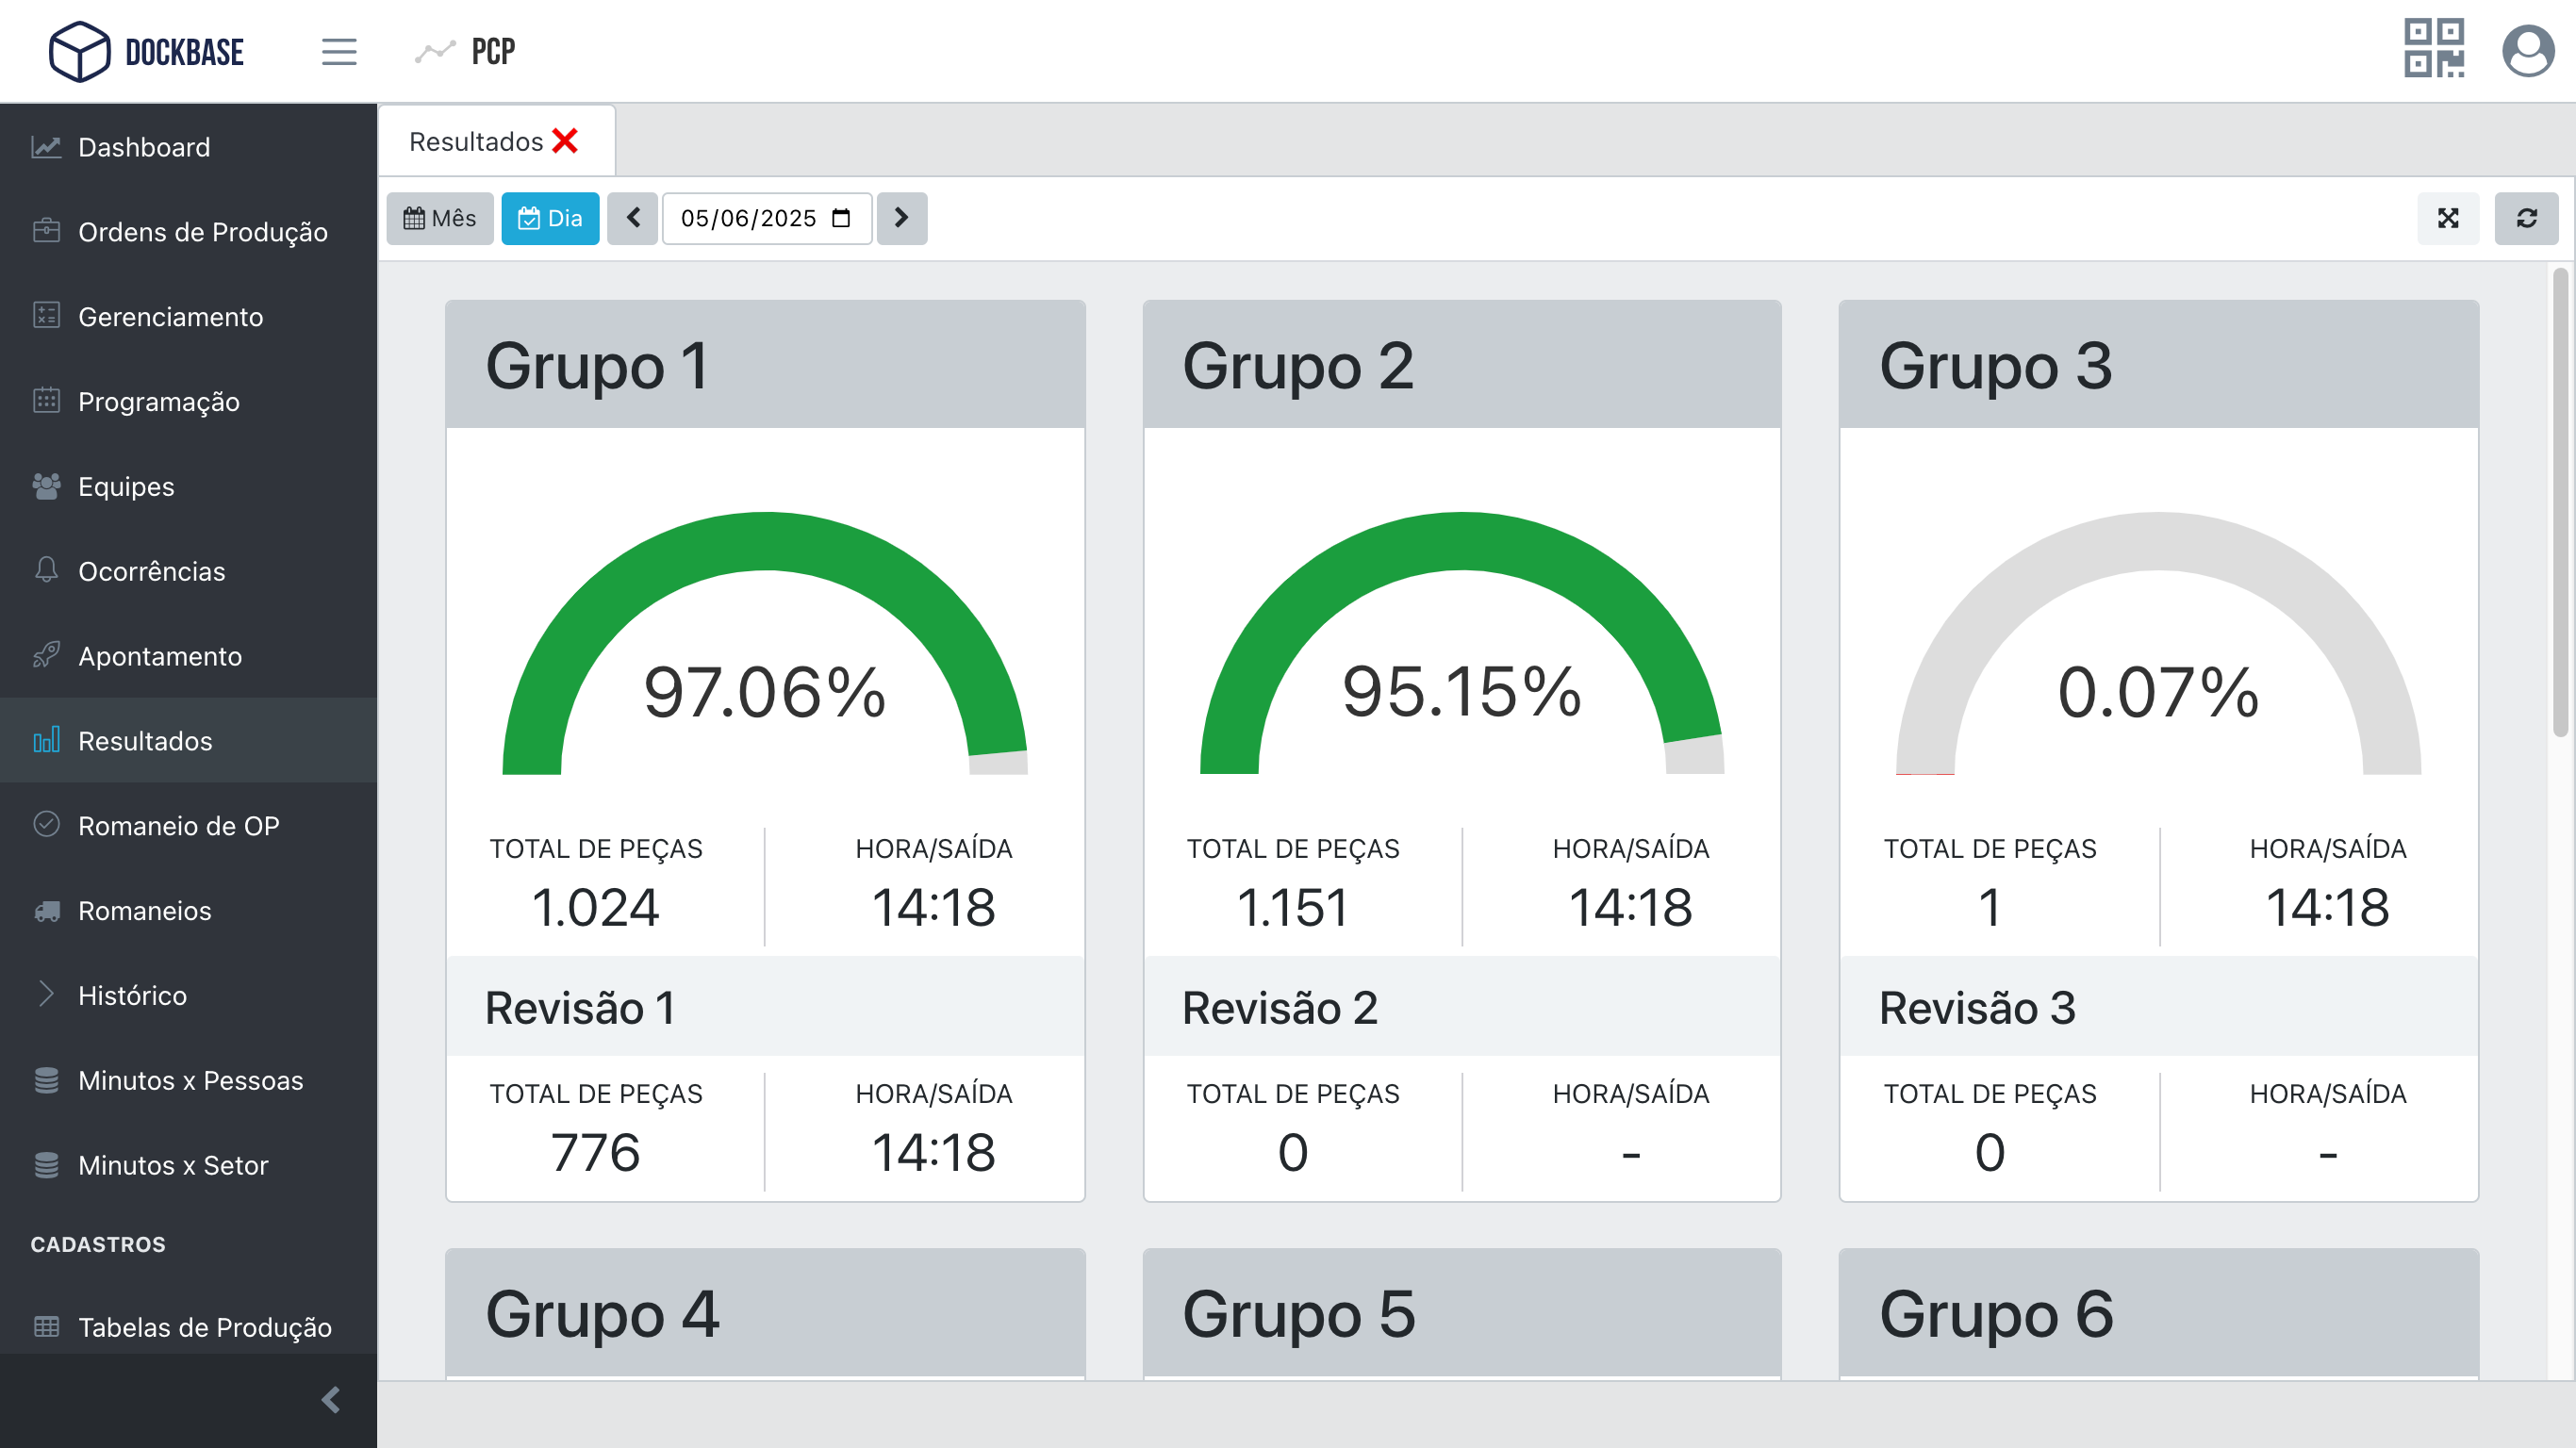The height and width of the screenshot is (1448, 2576).
Task: Go to the previous day arrow
Action: [x=633, y=218]
